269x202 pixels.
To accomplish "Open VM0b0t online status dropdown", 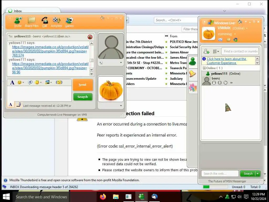I will pos(247,28).
